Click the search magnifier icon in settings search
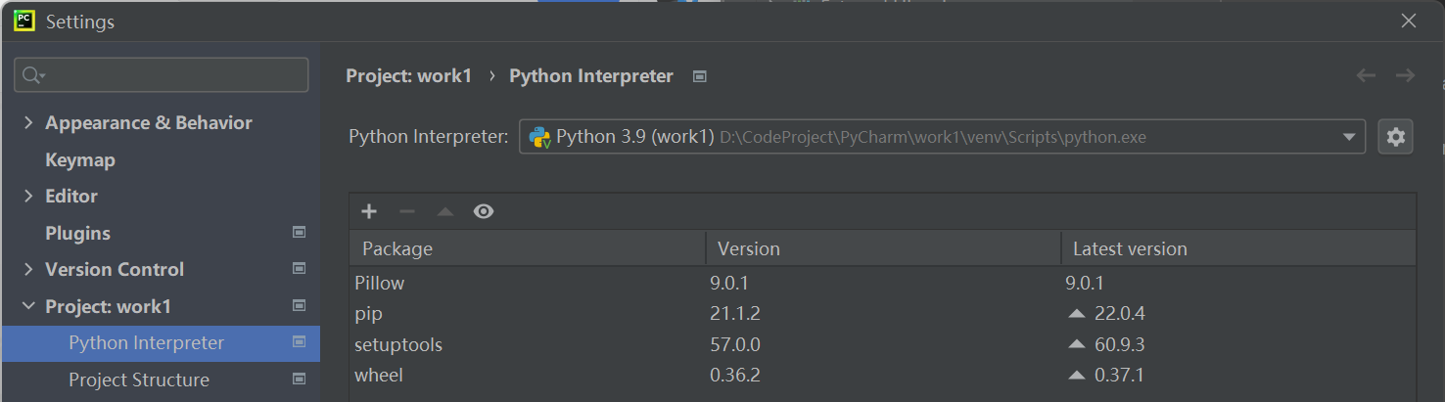Viewport: 1445px width, 402px height. point(31,75)
